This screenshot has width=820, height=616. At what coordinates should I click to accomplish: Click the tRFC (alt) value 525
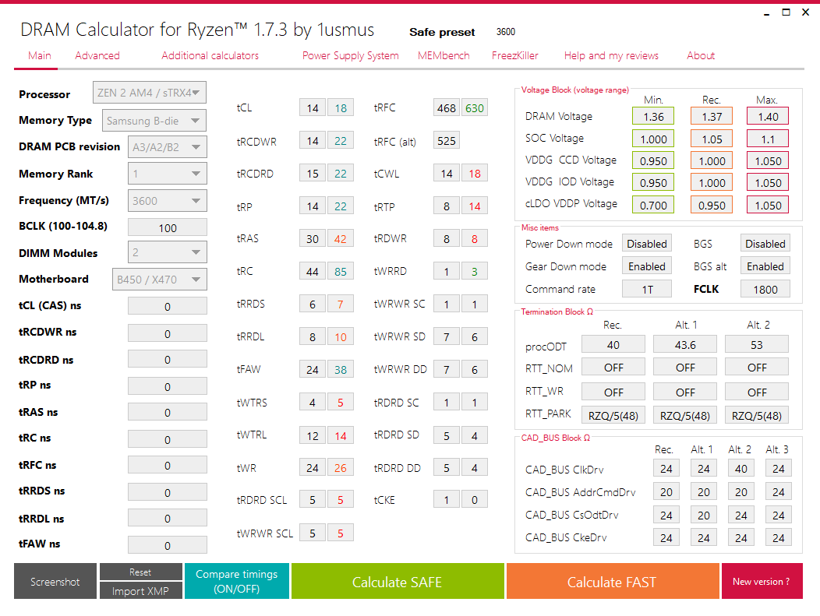tap(447, 140)
